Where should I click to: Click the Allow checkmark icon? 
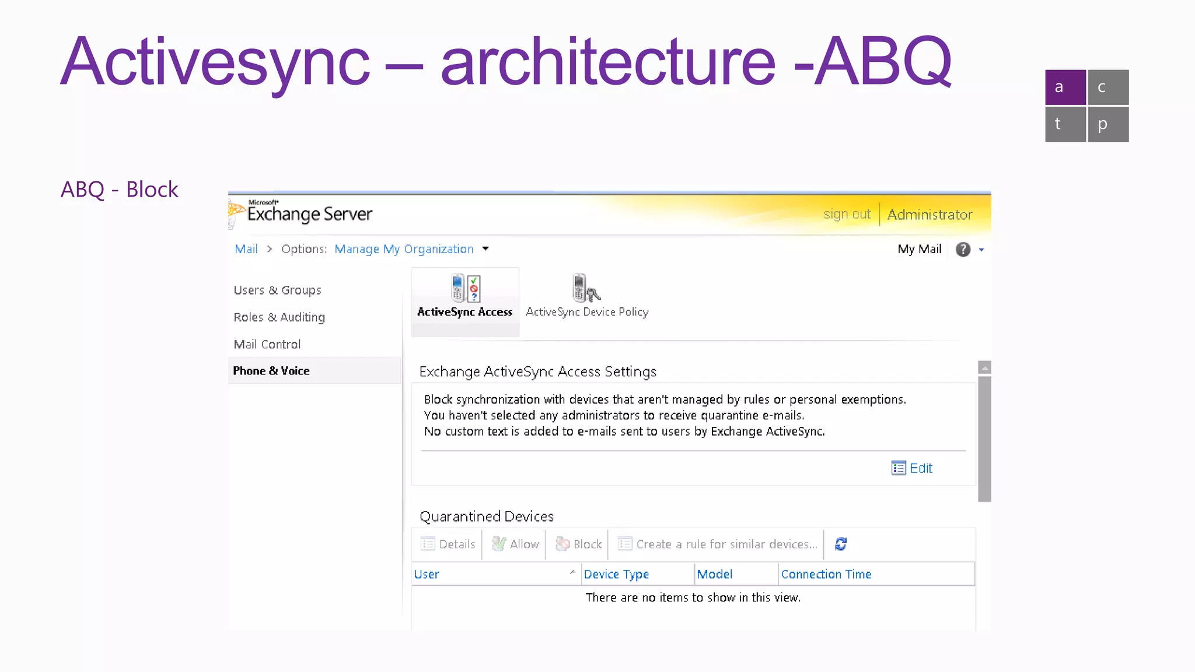[x=499, y=544]
